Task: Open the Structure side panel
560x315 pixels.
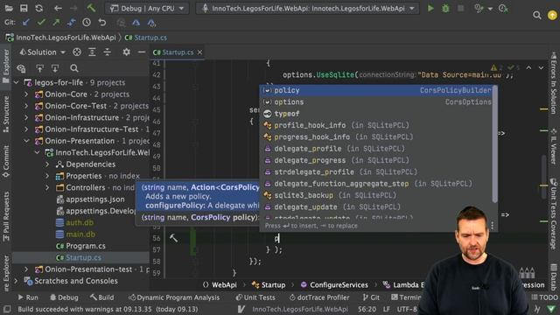Action: pos(6,114)
